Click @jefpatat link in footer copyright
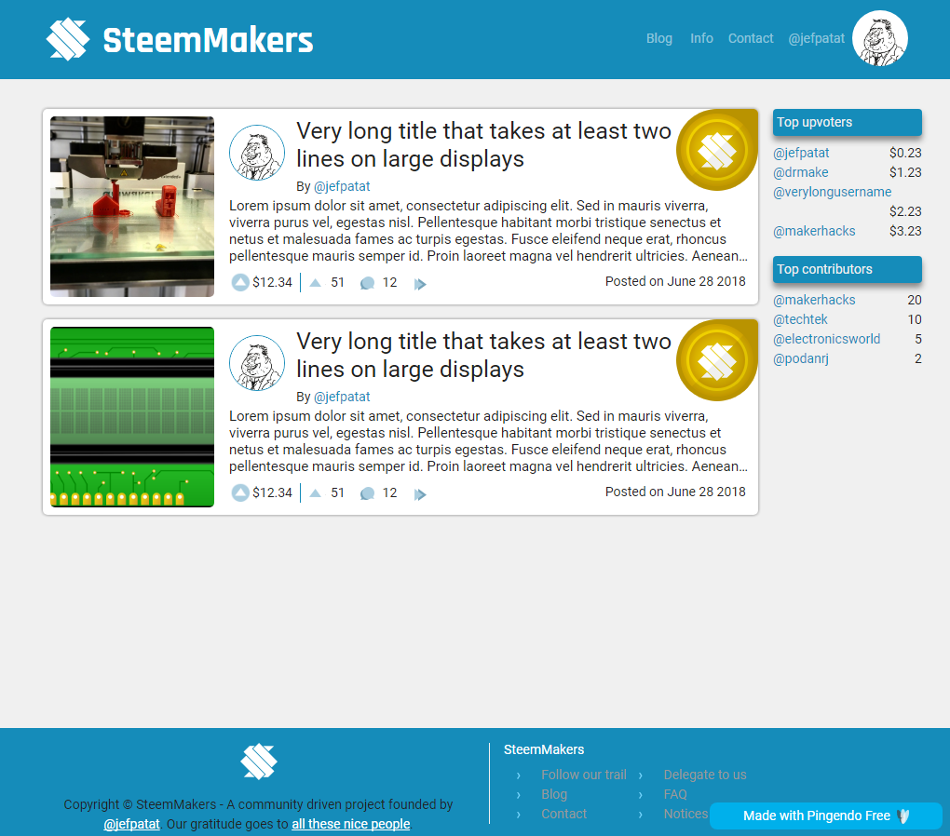Image resolution: width=950 pixels, height=836 pixels. (131, 824)
